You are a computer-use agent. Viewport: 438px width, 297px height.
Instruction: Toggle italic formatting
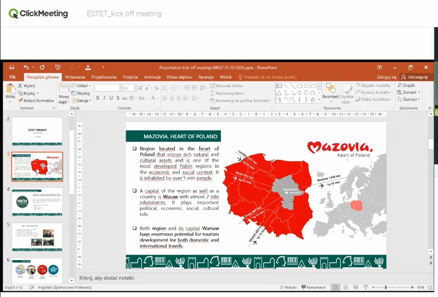click(x=105, y=98)
